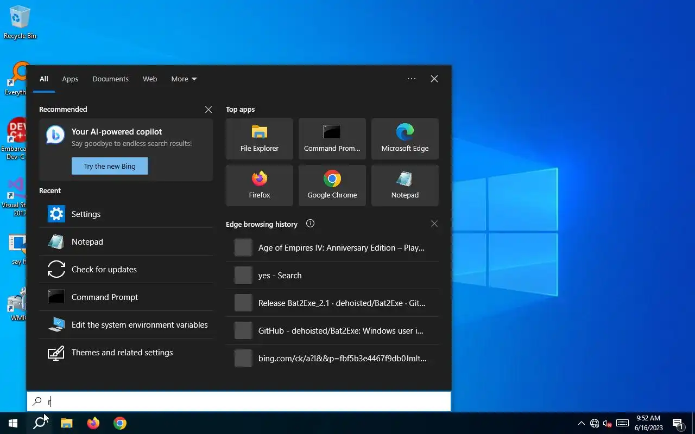Screen dimensions: 695x434
Task: Open Command Prompt from Recent list
Action: pos(126,297)
